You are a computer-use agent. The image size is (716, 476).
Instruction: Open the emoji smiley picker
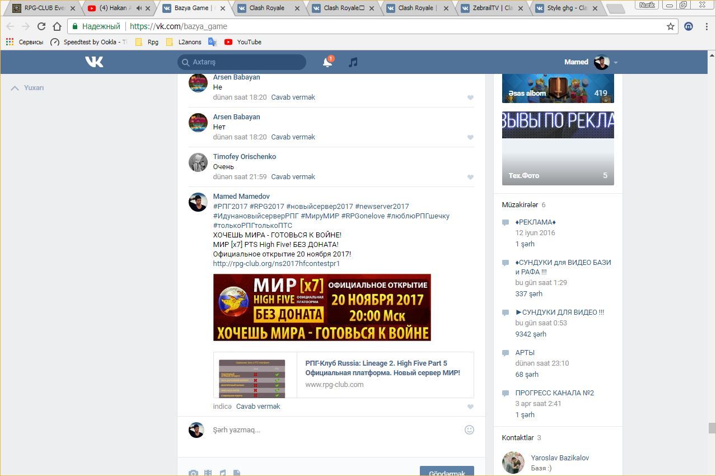pyautogui.click(x=469, y=430)
